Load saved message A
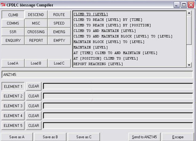 coord(13,63)
